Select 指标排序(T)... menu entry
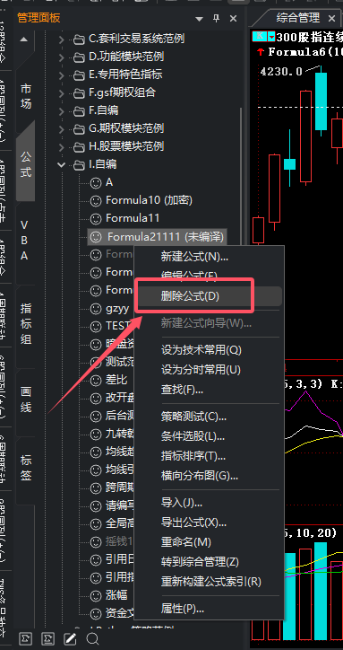The height and width of the screenshot is (650, 343). tap(210, 456)
